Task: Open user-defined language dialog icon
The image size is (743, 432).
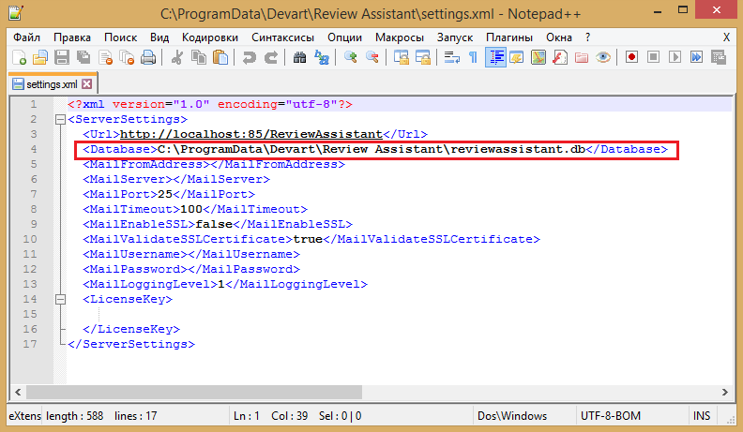Action: pos(517,58)
